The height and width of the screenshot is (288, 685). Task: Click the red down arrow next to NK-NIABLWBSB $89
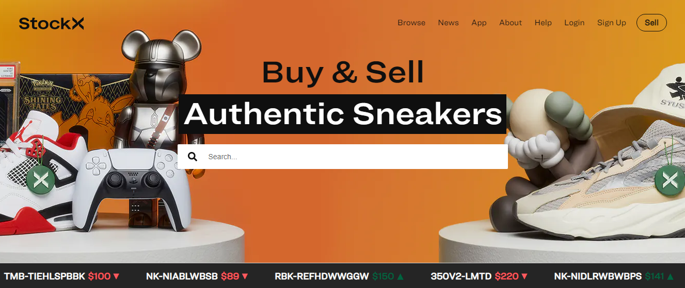pyautogui.click(x=245, y=277)
